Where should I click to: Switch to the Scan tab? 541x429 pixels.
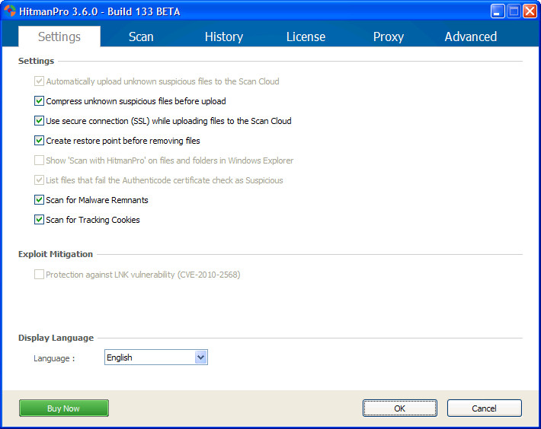141,37
